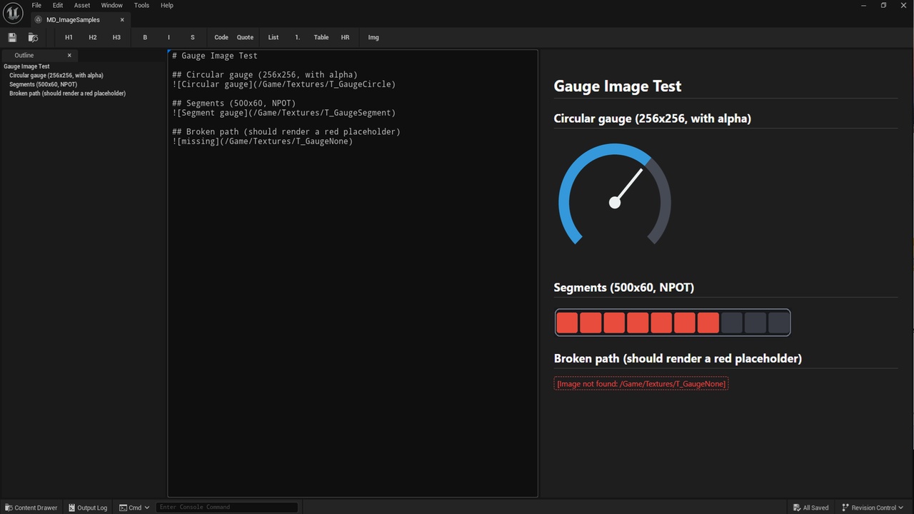The height and width of the screenshot is (514, 914).
Task: Insert a Table from toolbar
Action: 321,37
